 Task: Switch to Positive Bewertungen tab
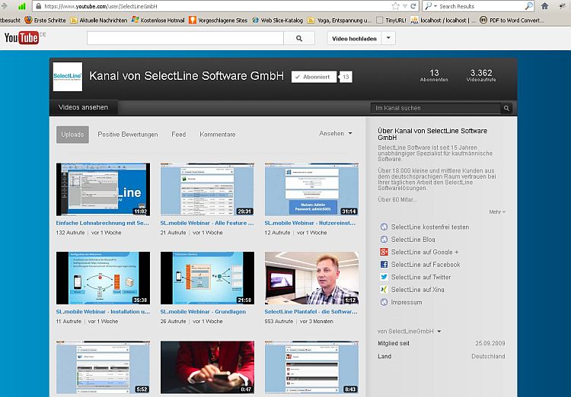128,135
